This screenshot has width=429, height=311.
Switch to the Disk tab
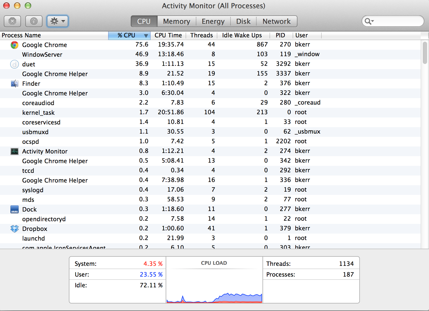click(243, 21)
